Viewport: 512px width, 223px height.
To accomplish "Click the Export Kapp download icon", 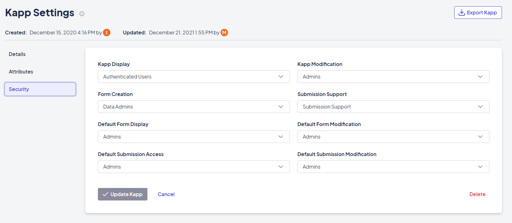I will [461, 13].
